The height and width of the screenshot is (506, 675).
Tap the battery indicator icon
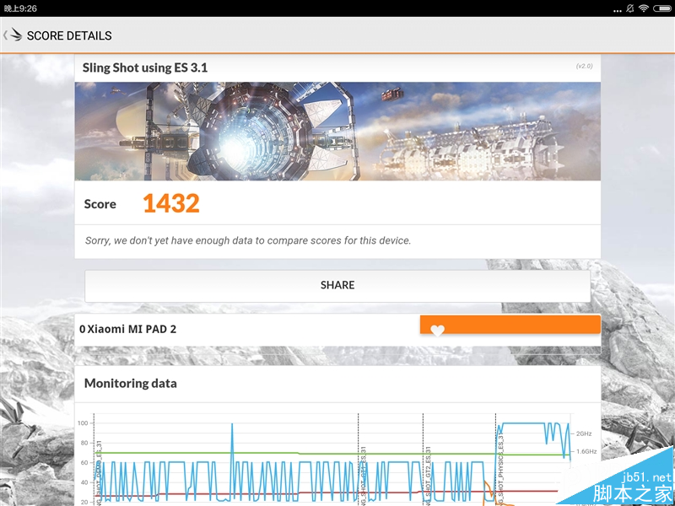[661, 8]
